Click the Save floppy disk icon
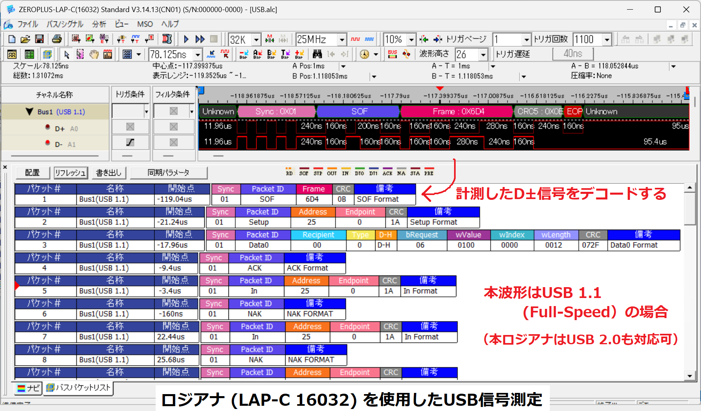The height and width of the screenshot is (411, 701). pos(39,39)
